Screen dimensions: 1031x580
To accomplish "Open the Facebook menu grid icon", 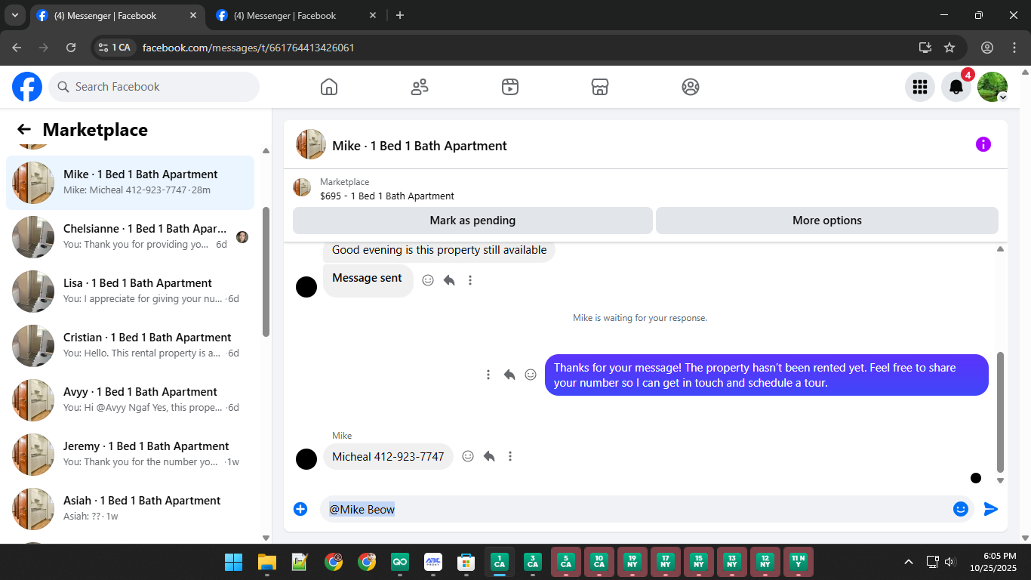I will coord(920,87).
